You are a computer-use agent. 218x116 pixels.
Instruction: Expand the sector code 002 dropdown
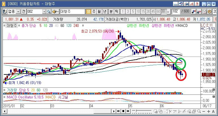point(44,12)
